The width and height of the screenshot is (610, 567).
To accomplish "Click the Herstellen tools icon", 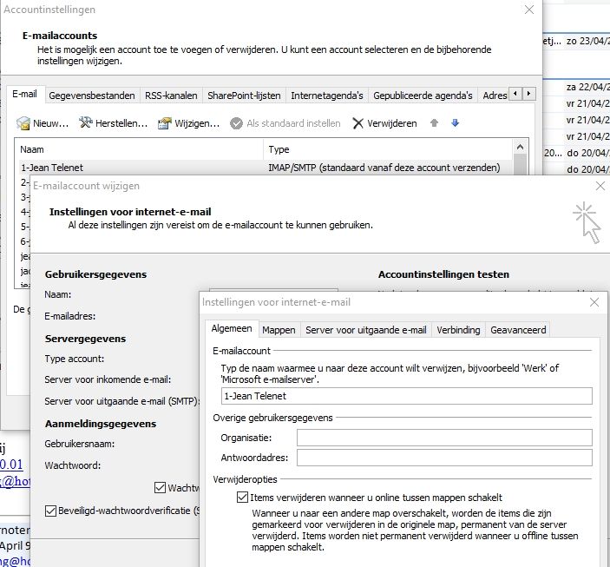I will pos(86,122).
